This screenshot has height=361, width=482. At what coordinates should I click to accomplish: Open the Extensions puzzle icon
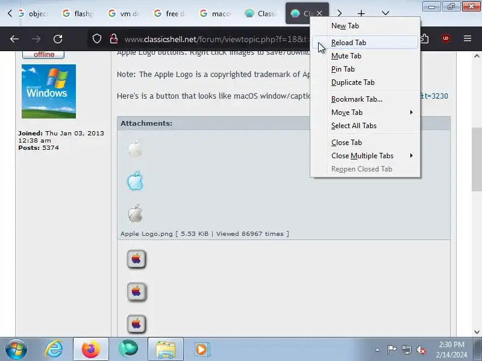pyautogui.click(x=425, y=39)
